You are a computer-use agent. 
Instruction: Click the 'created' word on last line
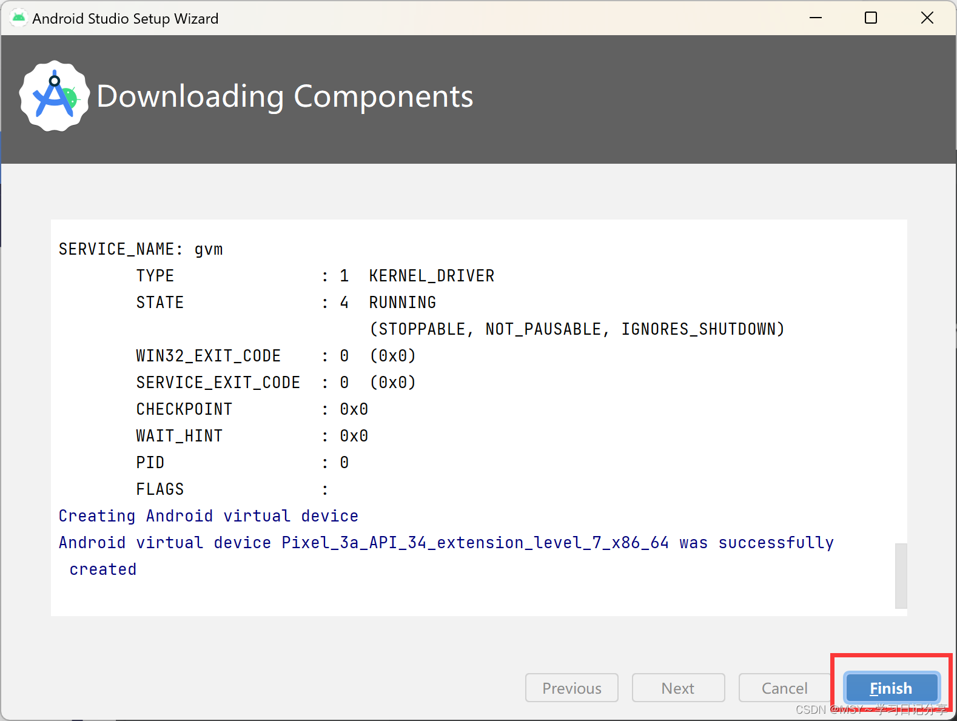(103, 569)
